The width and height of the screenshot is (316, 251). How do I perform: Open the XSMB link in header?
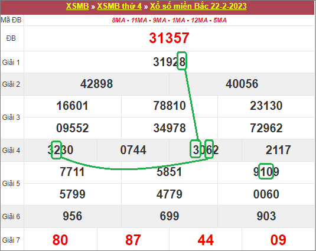coord(77,6)
